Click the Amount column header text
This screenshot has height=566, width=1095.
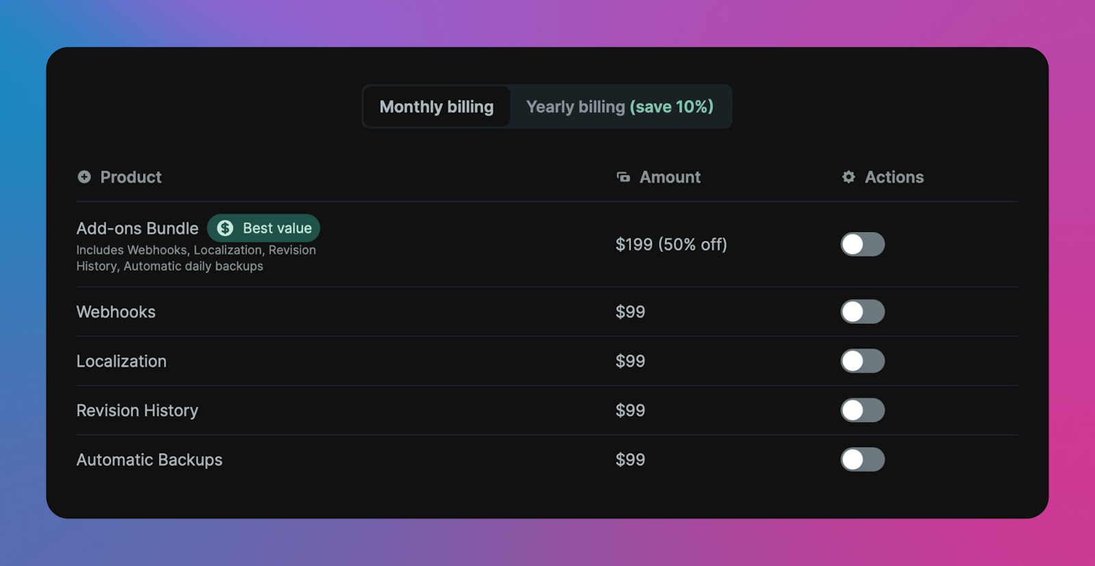670,177
